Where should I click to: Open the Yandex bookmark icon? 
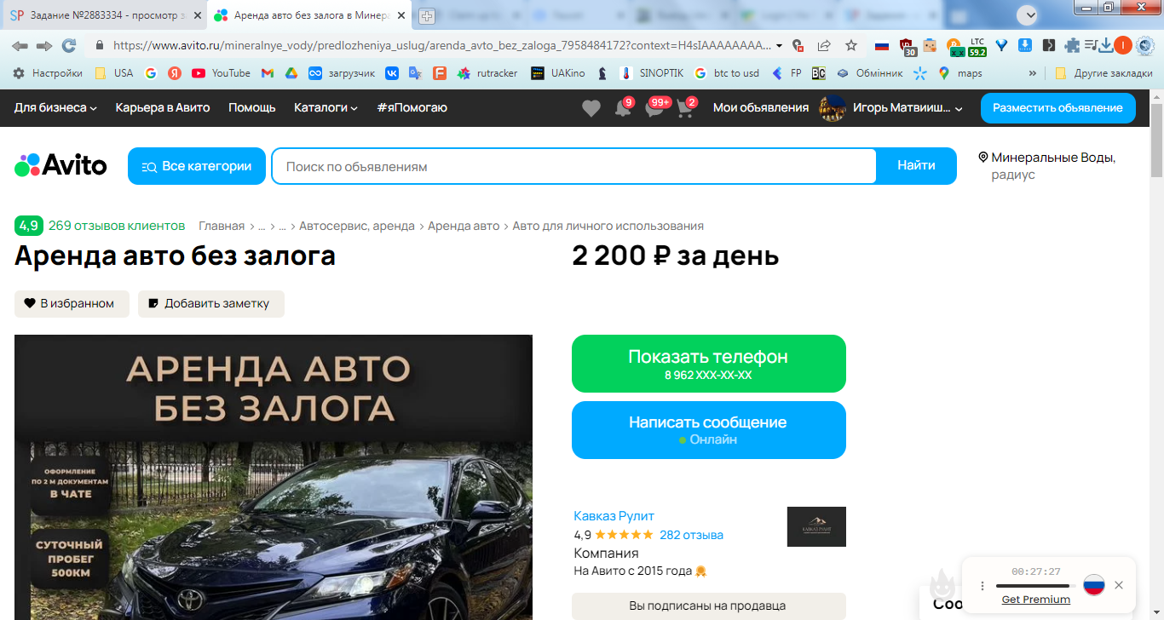click(x=174, y=73)
